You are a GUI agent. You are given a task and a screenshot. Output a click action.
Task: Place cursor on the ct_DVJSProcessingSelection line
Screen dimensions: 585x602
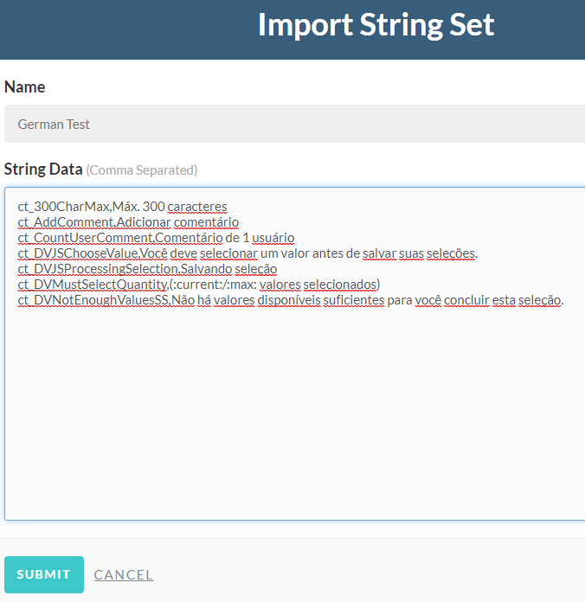pos(147,269)
